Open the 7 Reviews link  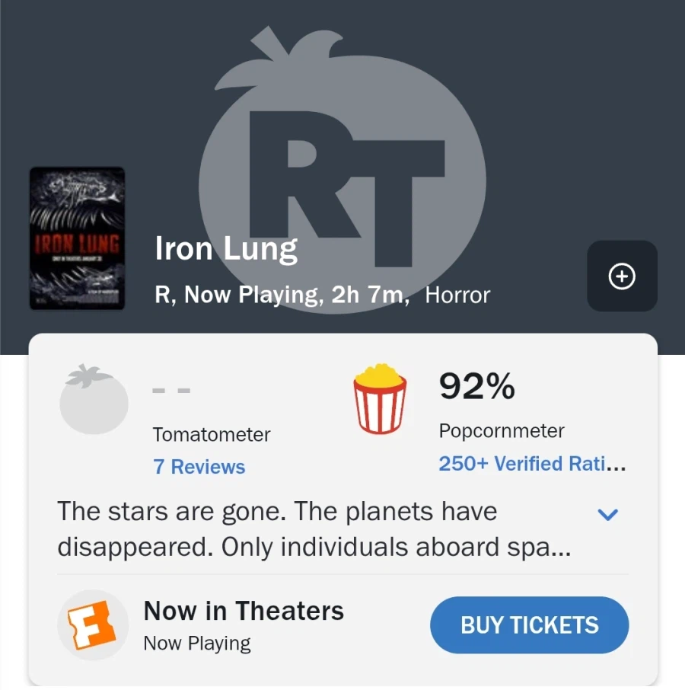click(199, 467)
